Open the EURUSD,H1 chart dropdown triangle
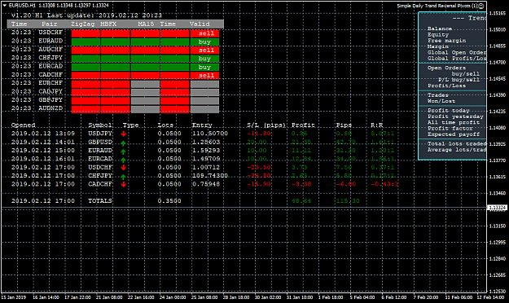This screenshot has height=303, width=509. 5,6
